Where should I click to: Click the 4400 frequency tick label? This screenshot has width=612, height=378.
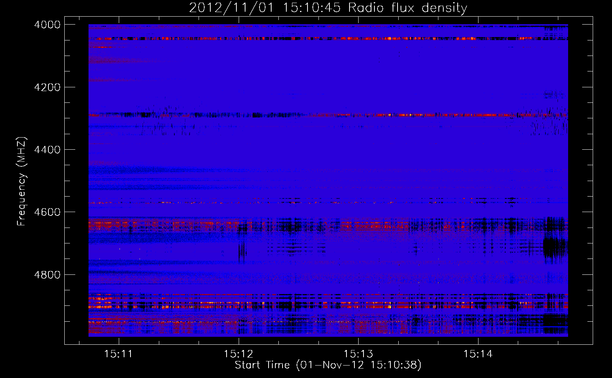(x=47, y=150)
